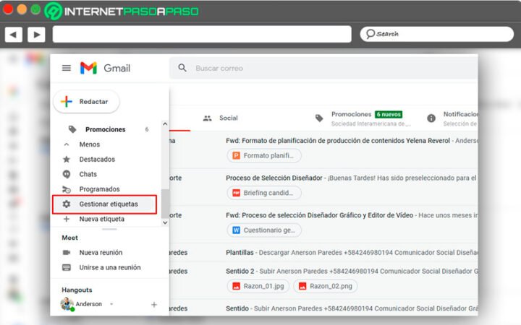Click the Promociones unread count 6
Viewport: 521px width, 325px height.
pyautogui.click(x=146, y=129)
